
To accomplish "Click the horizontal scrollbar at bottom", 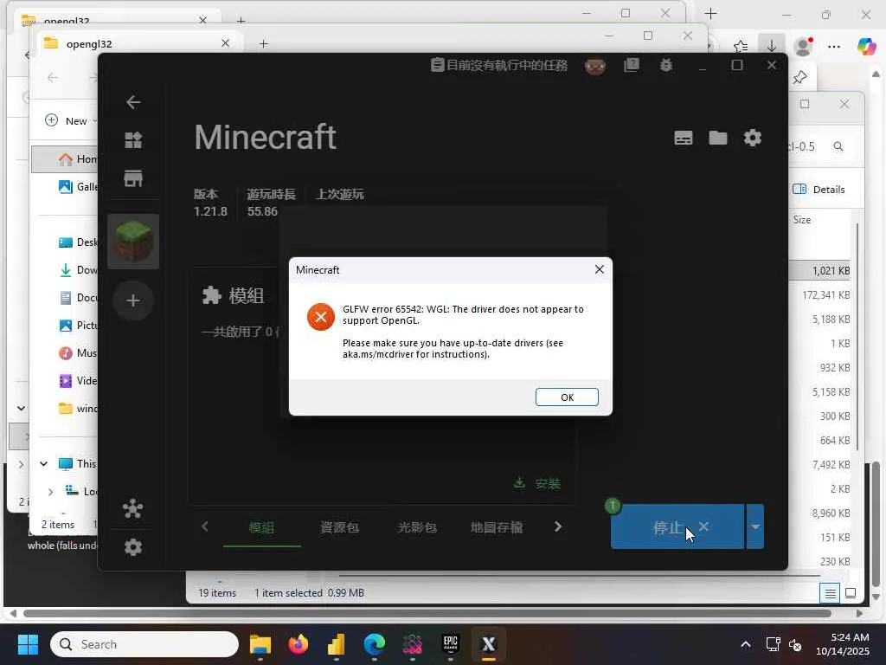I will [x=427, y=614].
